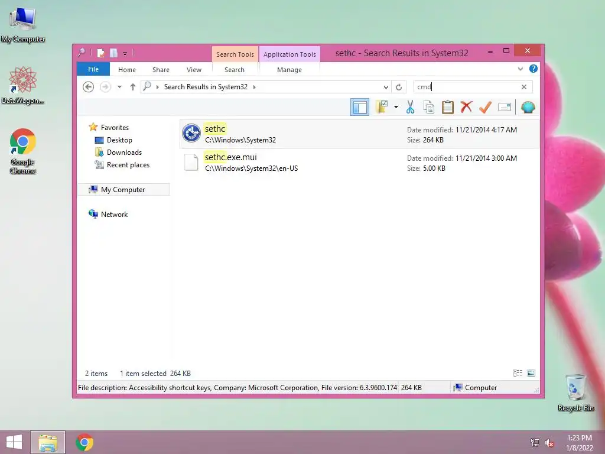Viewport: 605px width, 454px height.
Task: Select the Google Chrome desktop shortcut
Action: click(x=23, y=151)
